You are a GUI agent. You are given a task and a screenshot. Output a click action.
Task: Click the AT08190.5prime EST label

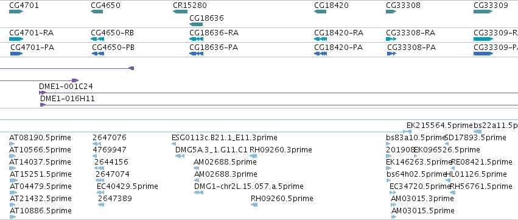coord(40,138)
